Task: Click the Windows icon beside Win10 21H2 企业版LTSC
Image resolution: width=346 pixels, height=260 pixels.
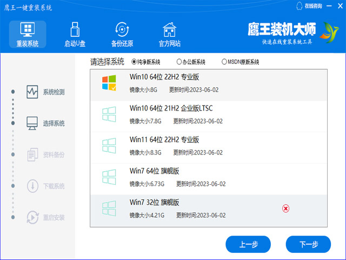Action: click(109, 114)
